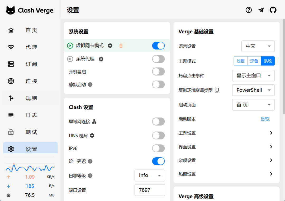Click 浏览 to choose startup script

265,119
